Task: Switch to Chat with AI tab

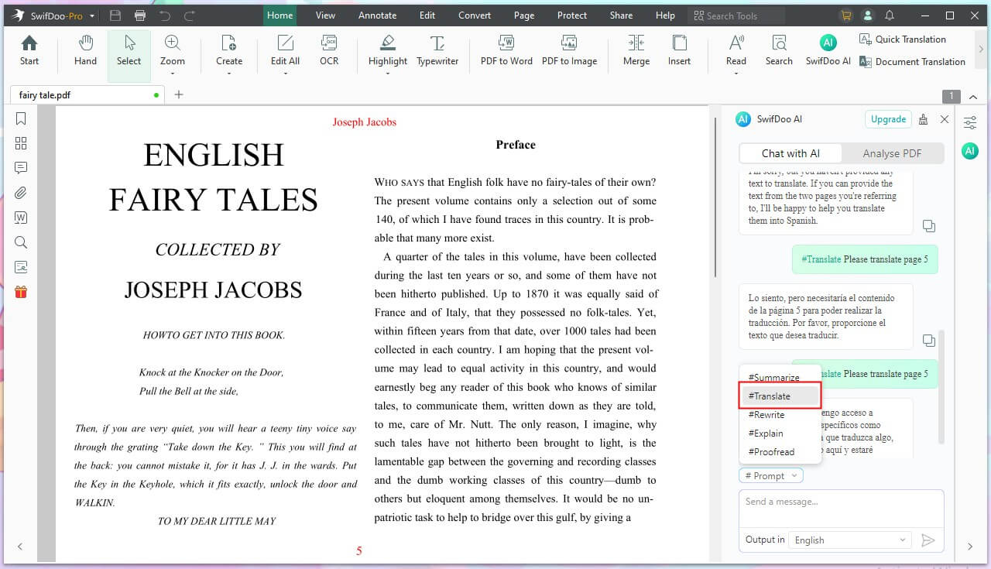Action: [x=790, y=153]
